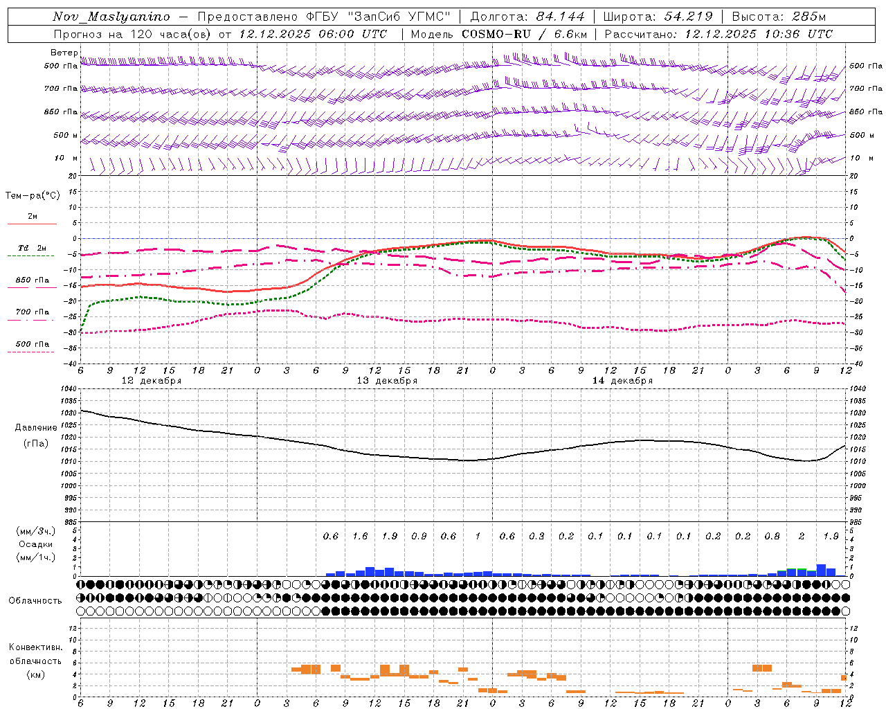
Task: Click the Долгота: 84.144 value
Action: coord(527,17)
